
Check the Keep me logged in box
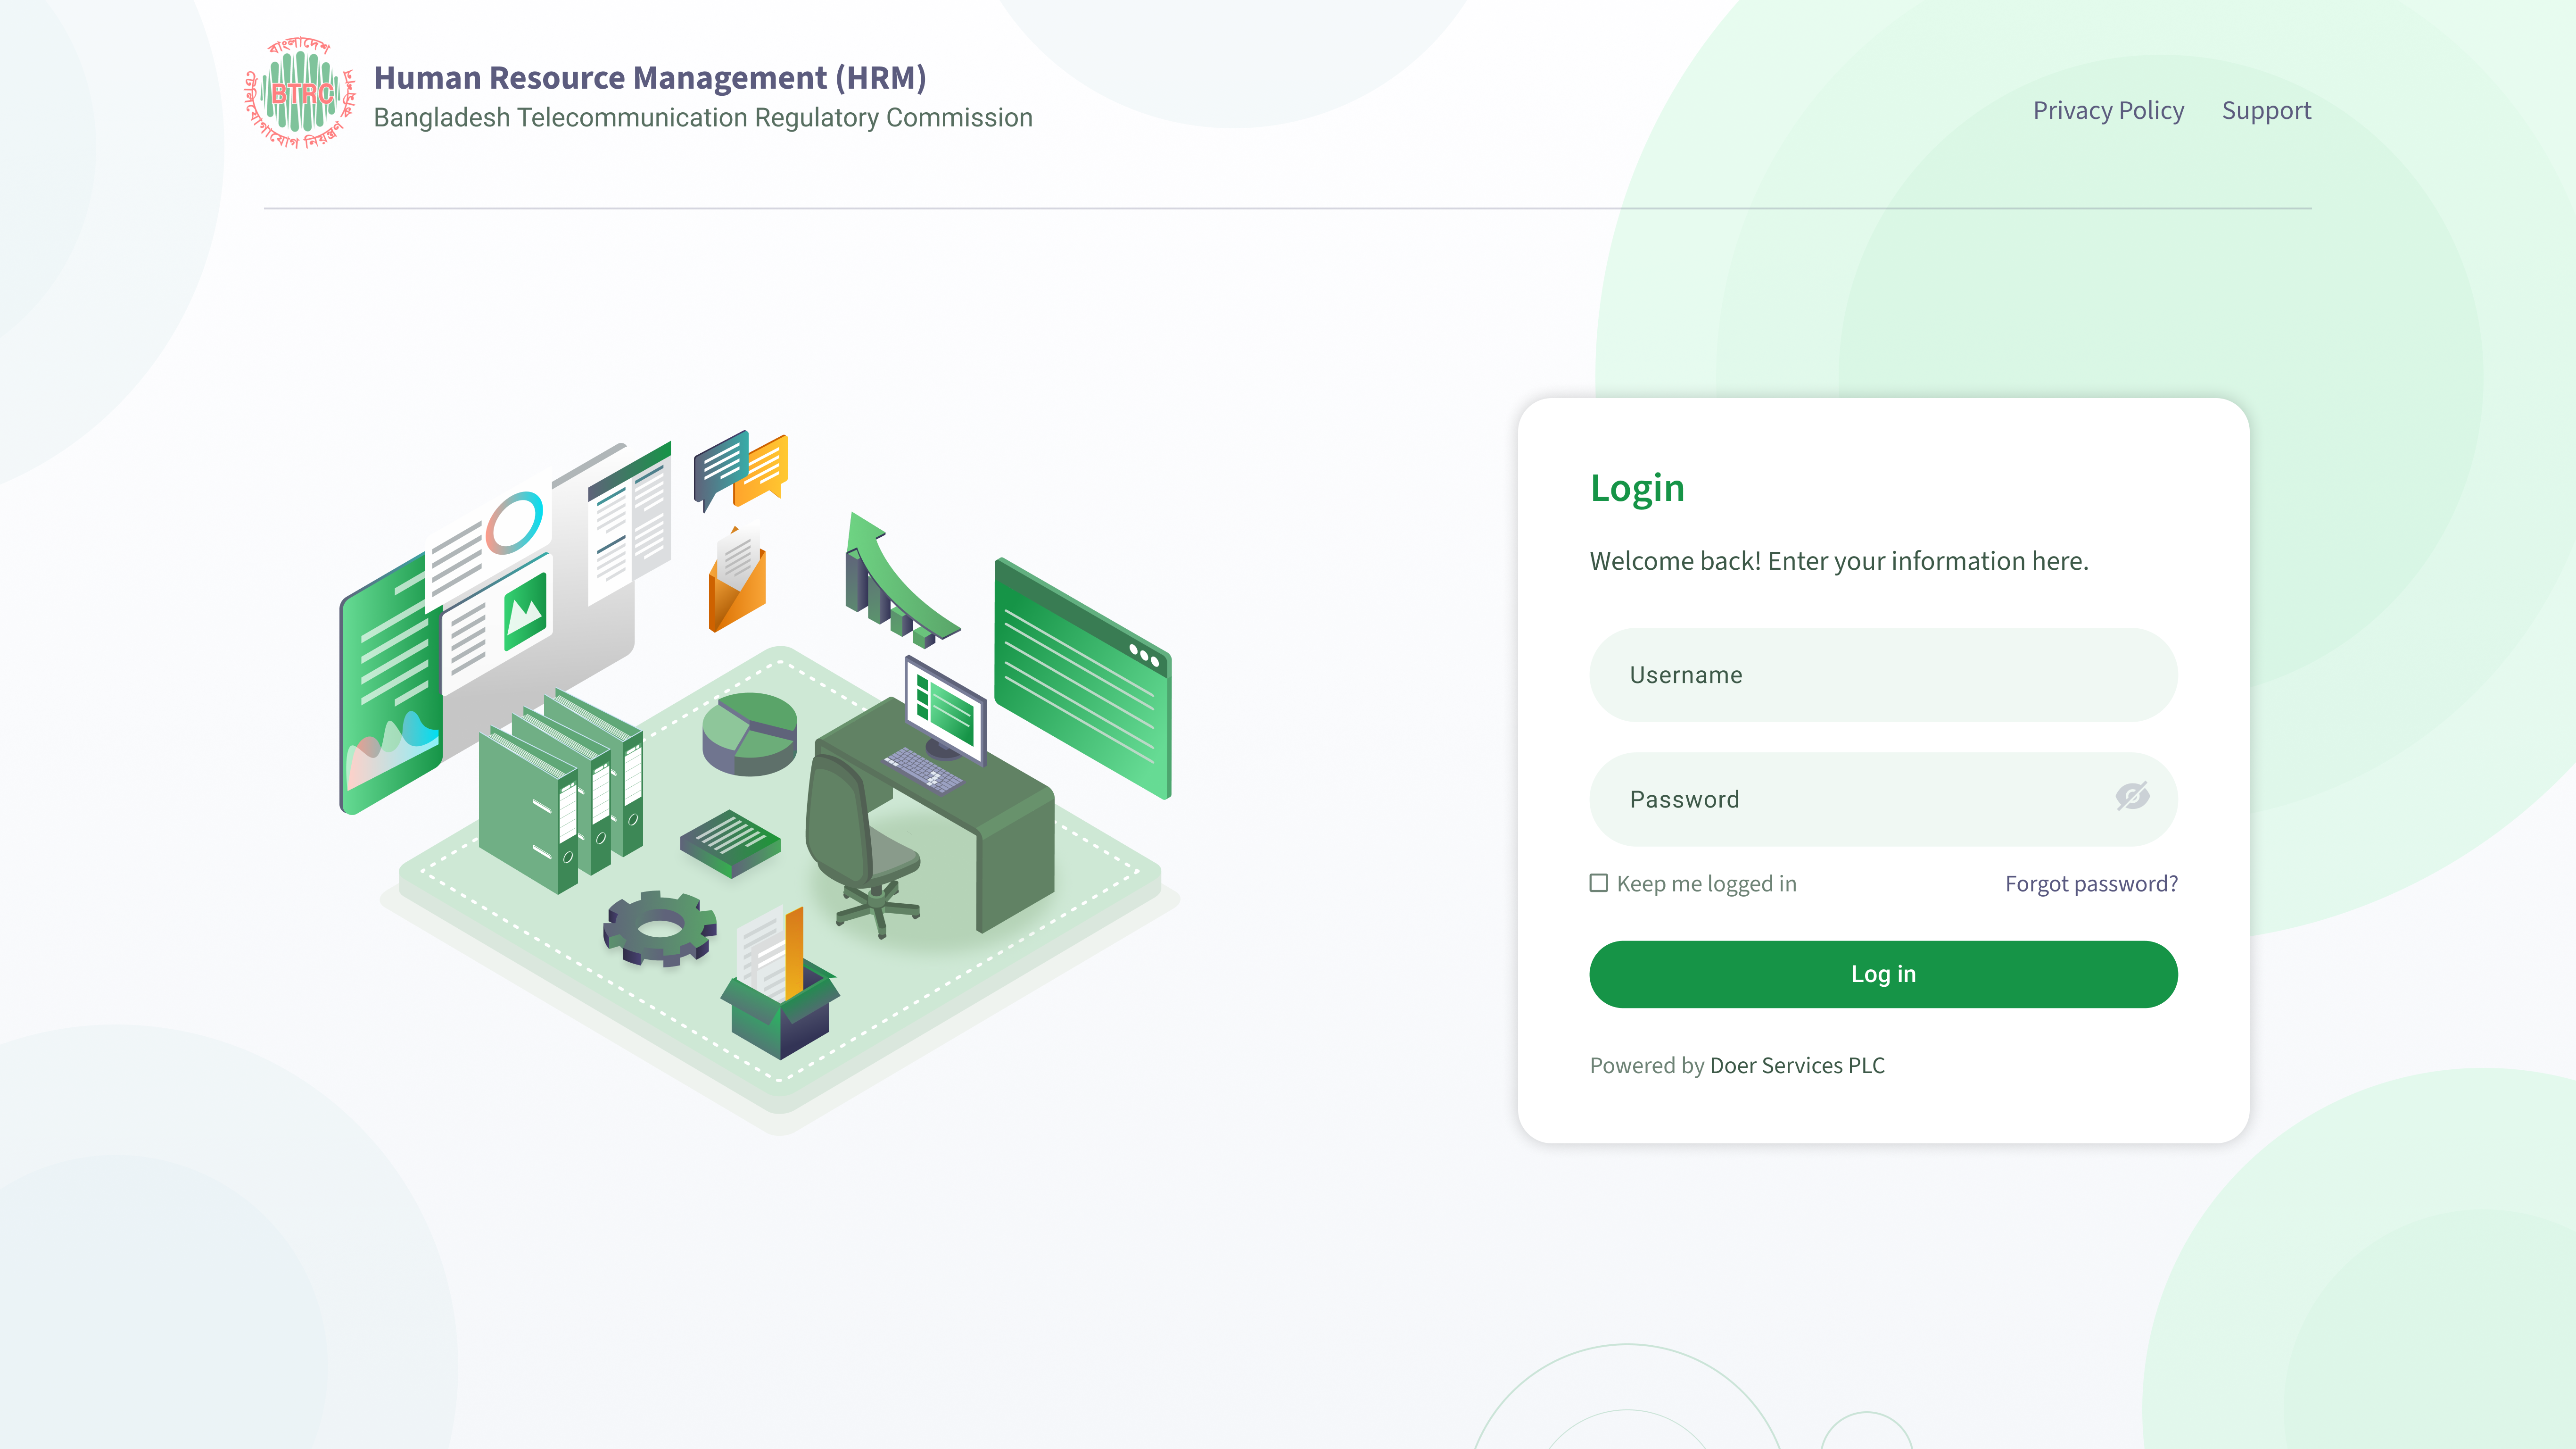1598,883
